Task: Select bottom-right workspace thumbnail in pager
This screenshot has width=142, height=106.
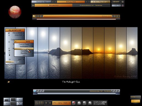Action: click(20, 104)
